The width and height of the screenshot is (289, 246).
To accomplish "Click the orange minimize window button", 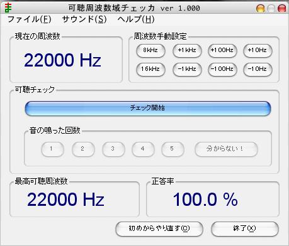I will pos(260,9).
